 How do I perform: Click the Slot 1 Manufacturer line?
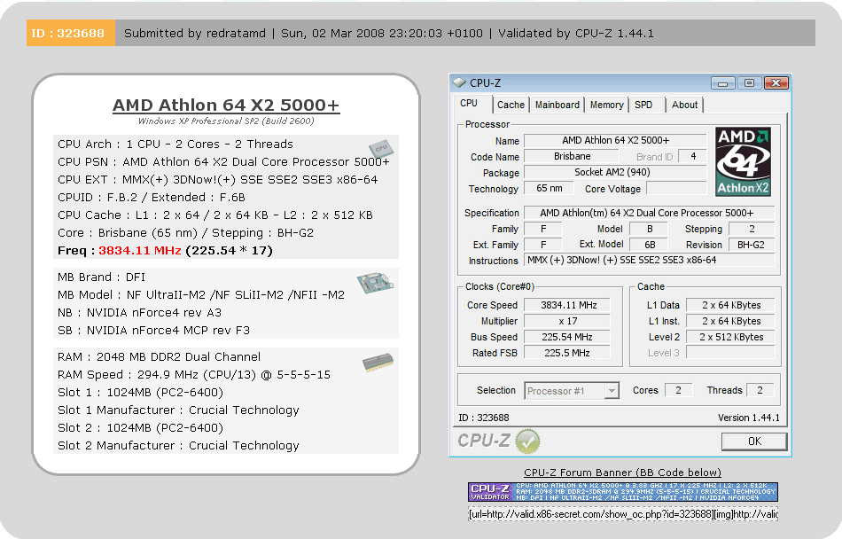(178, 410)
